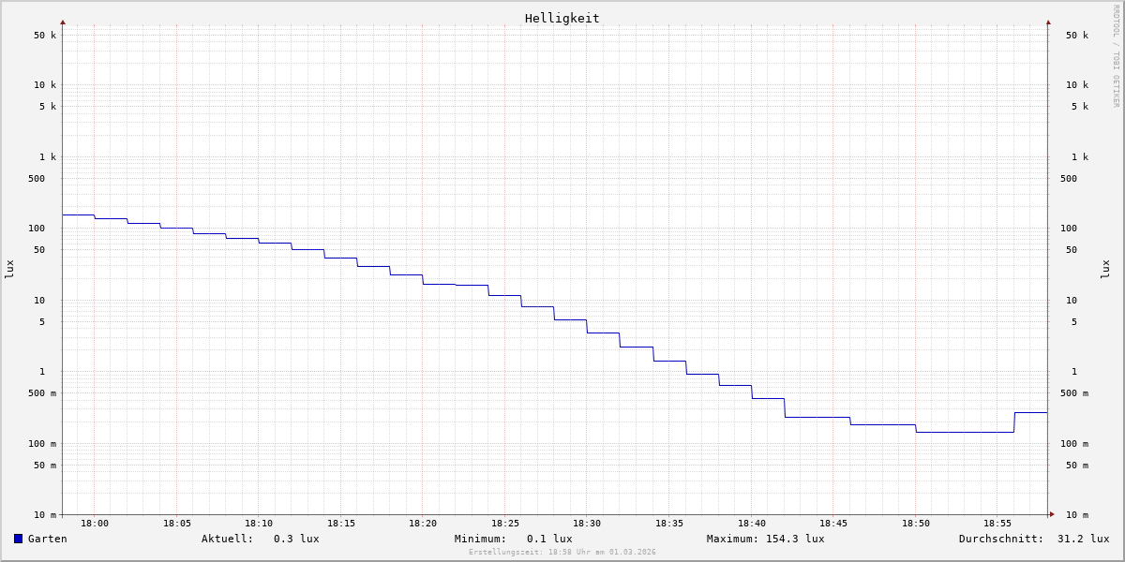Click the red arrow ending the time axis
1125x562 pixels.
(1052, 514)
